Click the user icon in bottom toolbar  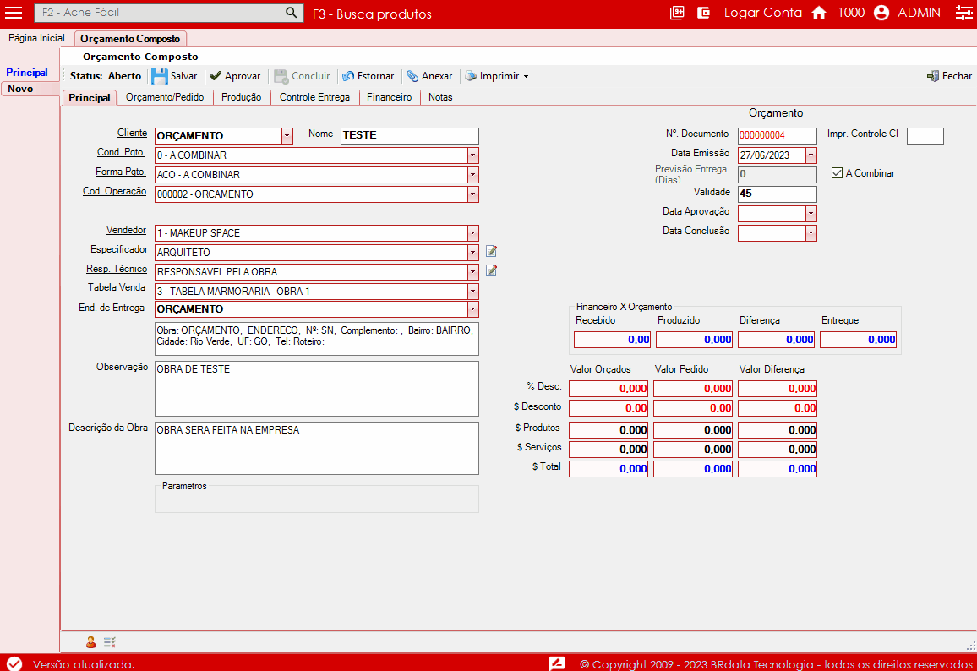[x=90, y=642]
